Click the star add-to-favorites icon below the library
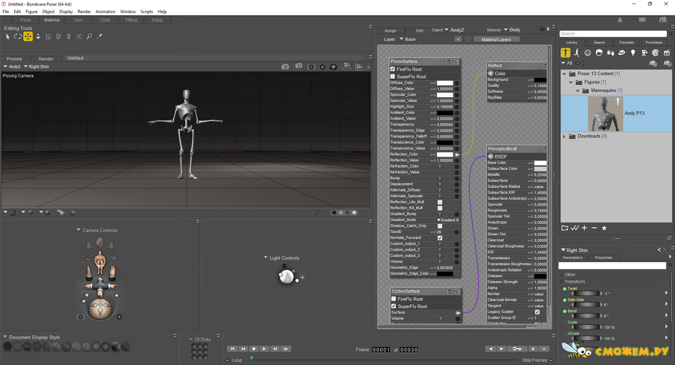This screenshot has height=365, width=675. pos(604,228)
